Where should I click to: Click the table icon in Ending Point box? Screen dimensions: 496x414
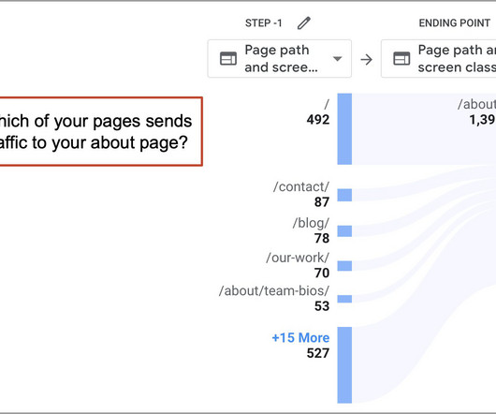pos(401,59)
